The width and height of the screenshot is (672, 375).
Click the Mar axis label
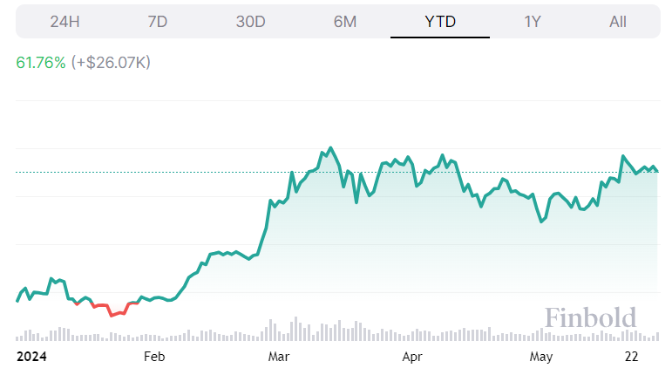click(279, 356)
